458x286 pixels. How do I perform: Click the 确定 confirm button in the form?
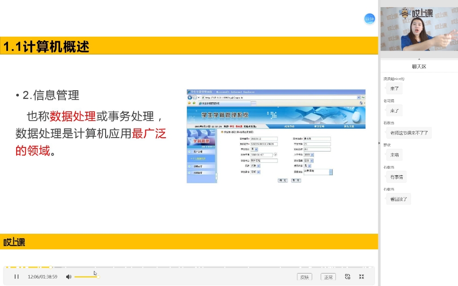point(282,181)
